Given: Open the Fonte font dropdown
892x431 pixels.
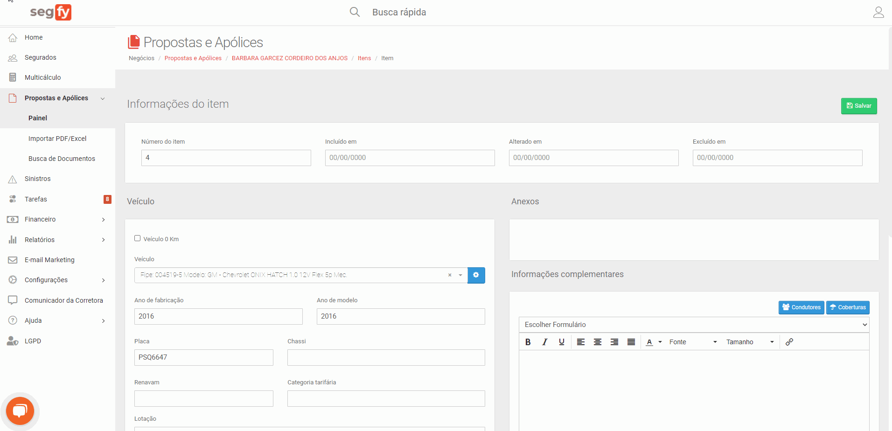Looking at the screenshot, I should click(x=692, y=342).
